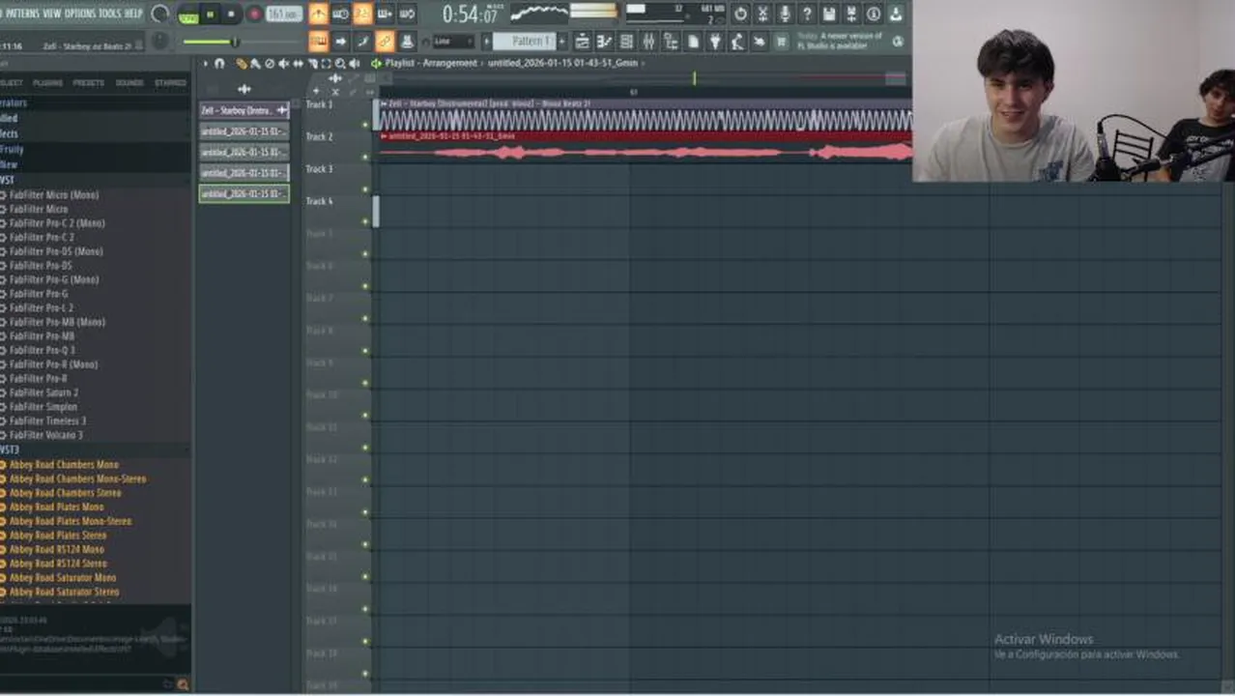The height and width of the screenshot is (696, 1235).
Task: Toggle wait for input before recording
Action: [340, 14]
